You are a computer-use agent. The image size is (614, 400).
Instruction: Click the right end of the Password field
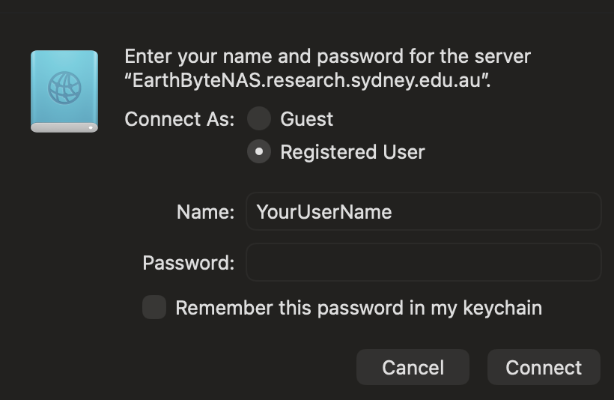(584, 262)
